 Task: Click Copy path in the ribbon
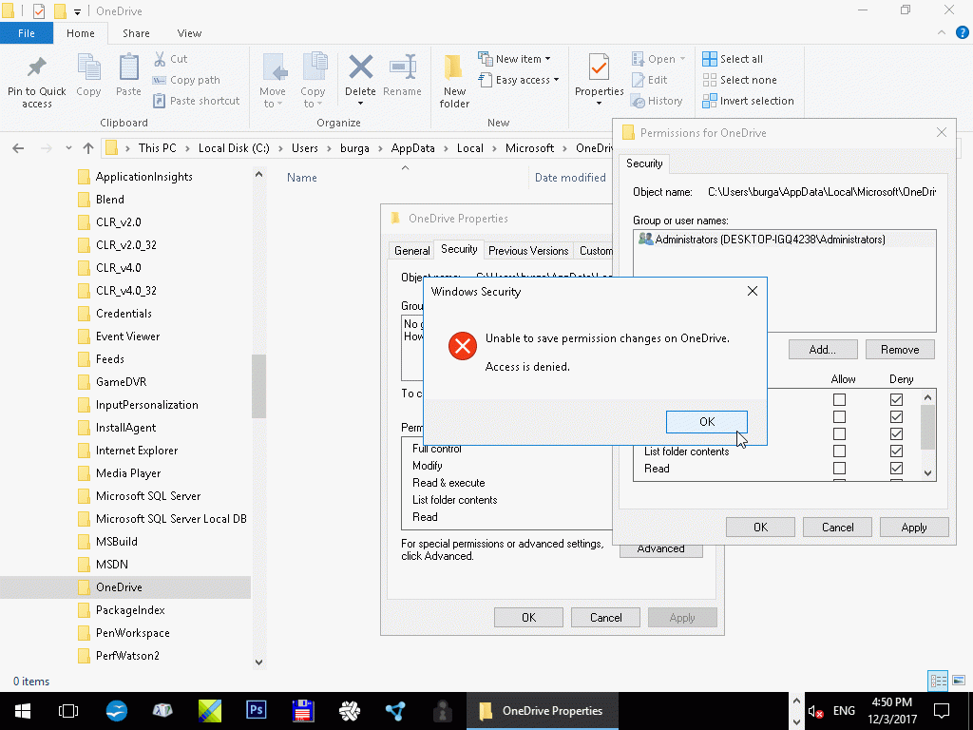click(186, 80)
